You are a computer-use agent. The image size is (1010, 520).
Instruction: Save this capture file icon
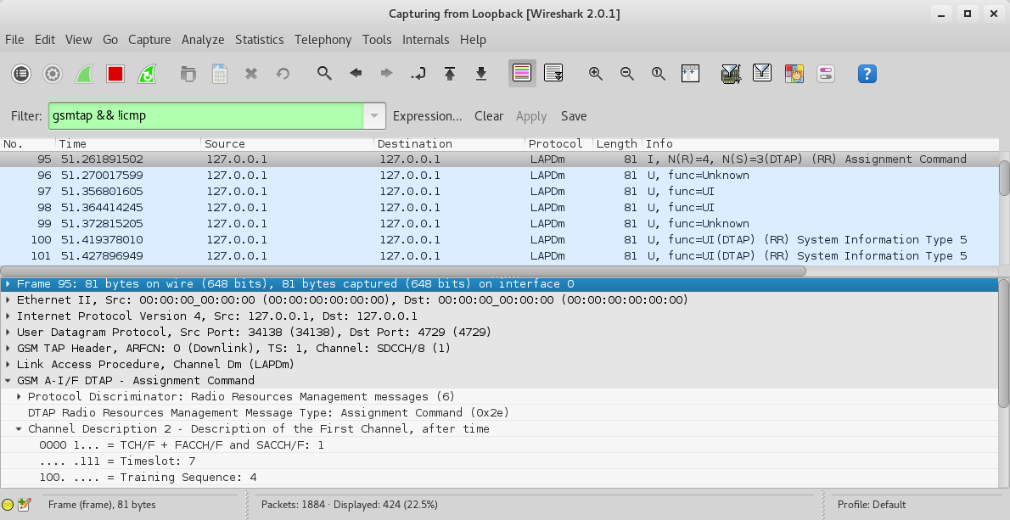click(x=220, y=74)
